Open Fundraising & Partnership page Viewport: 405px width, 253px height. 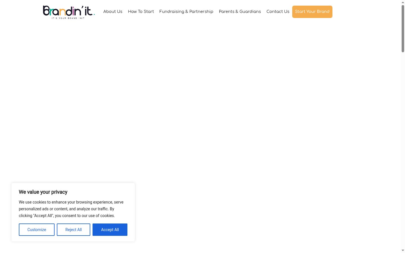186,12
